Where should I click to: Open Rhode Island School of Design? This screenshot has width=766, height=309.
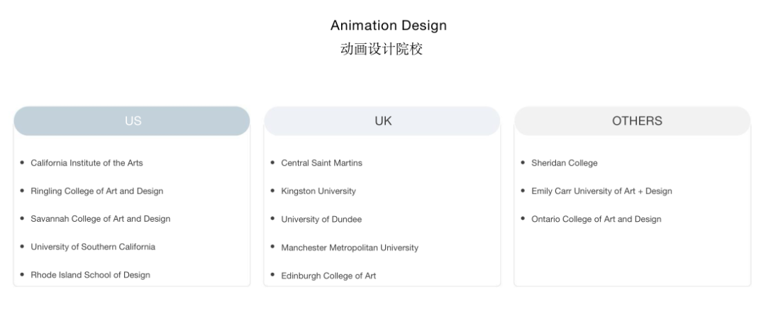pyautogui.click(x=90, y=275)
